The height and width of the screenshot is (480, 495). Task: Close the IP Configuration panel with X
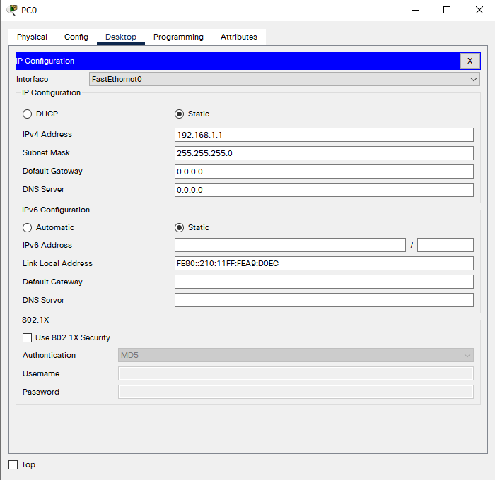470,61
